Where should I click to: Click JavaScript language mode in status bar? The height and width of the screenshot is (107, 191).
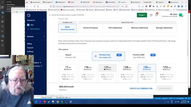(181, 98)
